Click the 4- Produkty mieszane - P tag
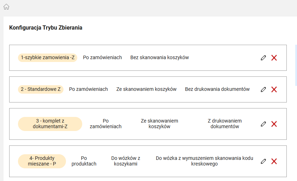This screenshot has height=181, width=297. [x=42, y=161]
